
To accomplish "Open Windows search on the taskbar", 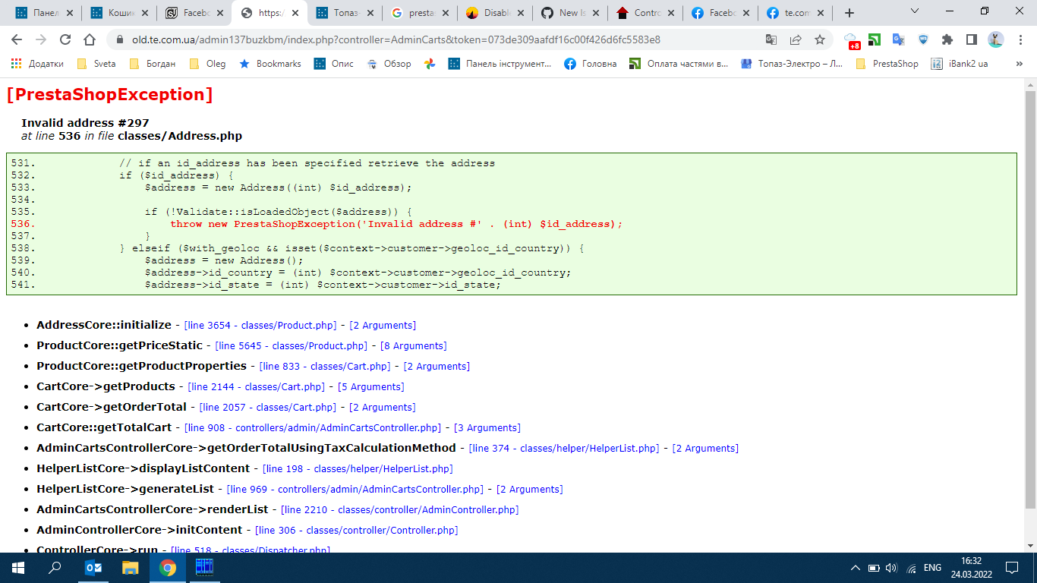I will 55,568.
